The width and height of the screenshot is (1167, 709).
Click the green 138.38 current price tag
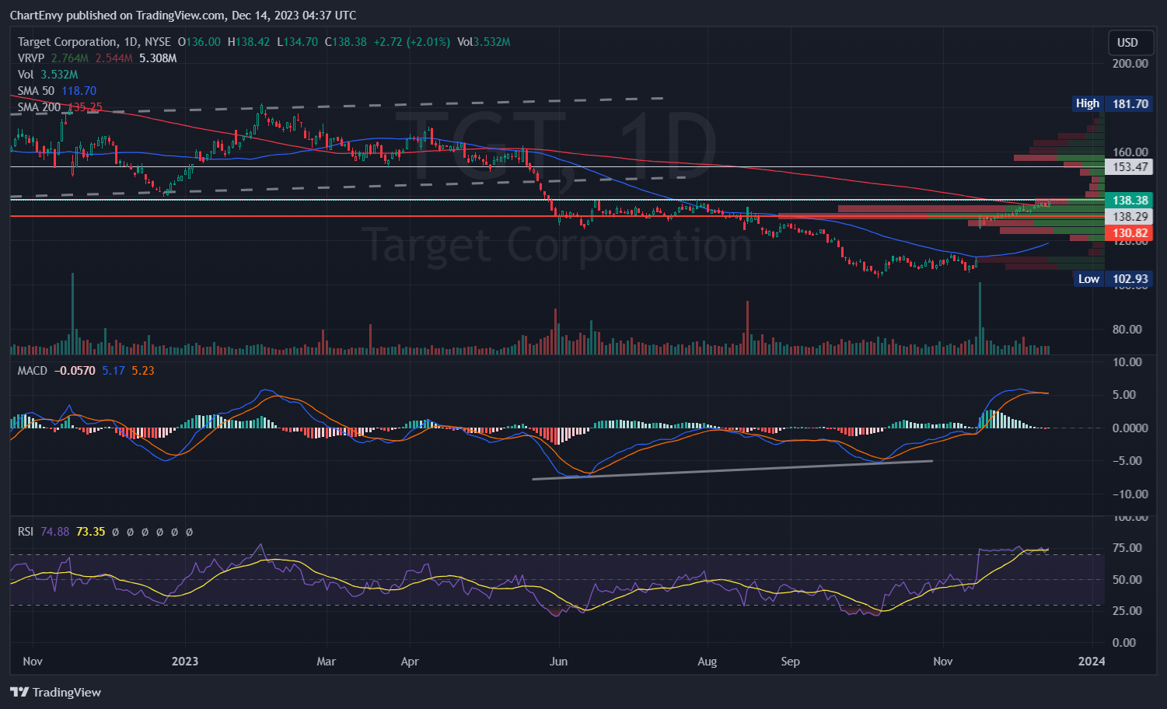1130,201
